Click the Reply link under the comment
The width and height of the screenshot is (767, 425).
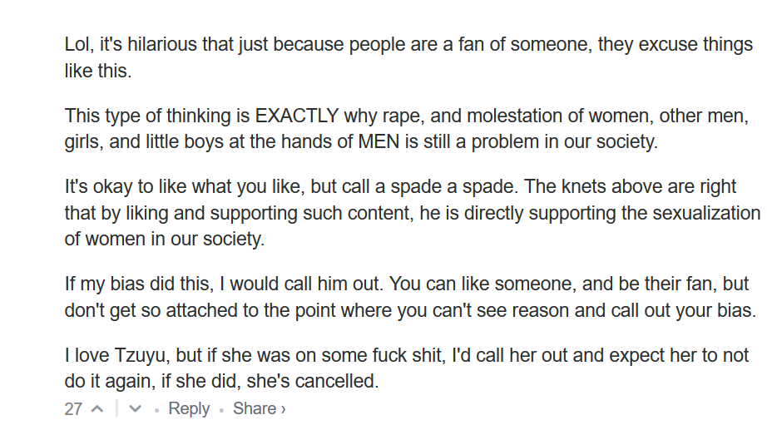(x=189, y=408)
